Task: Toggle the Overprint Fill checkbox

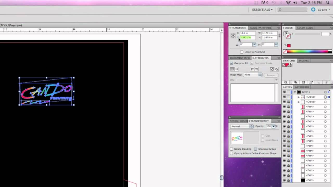Action: point(231,63)
